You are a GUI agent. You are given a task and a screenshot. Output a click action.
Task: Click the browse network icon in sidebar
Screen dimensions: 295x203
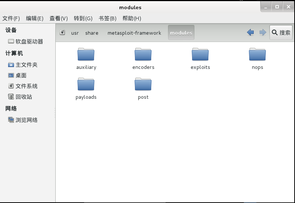pos(11,120)
